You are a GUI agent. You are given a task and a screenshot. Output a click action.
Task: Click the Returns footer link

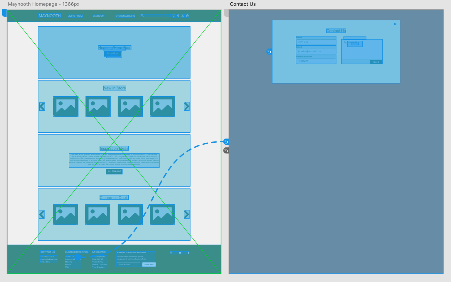(68, 265)
